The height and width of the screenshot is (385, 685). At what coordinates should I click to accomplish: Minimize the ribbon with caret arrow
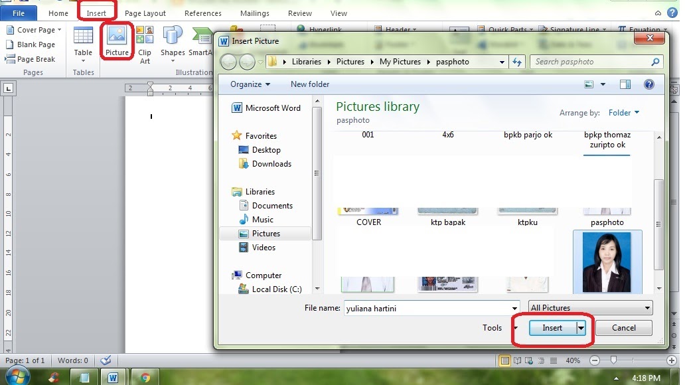pyautogui.click(x=658, y=13)
